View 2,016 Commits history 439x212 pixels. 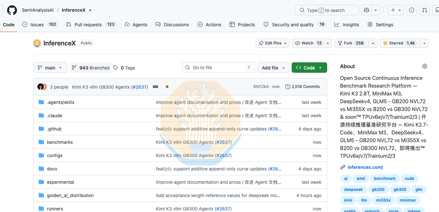(302, 87)
